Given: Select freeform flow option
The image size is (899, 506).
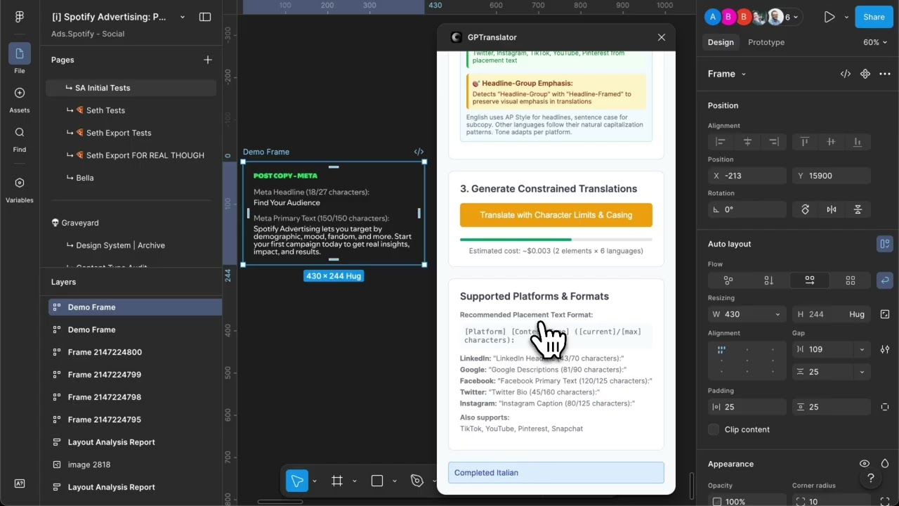Looking at the screenshot, I should 728,280.
